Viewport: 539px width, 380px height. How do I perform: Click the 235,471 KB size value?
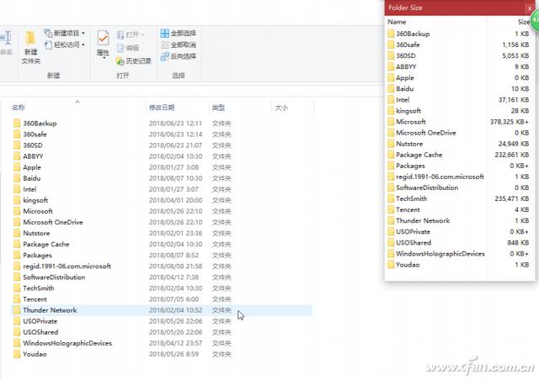click(512, 198)
